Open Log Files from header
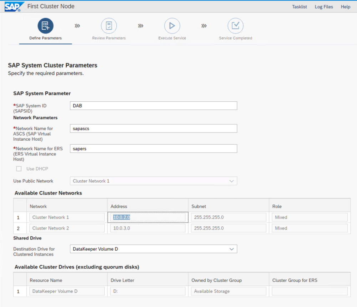The width and height of the screenshot is (357, 307). (x=324, y=7)
